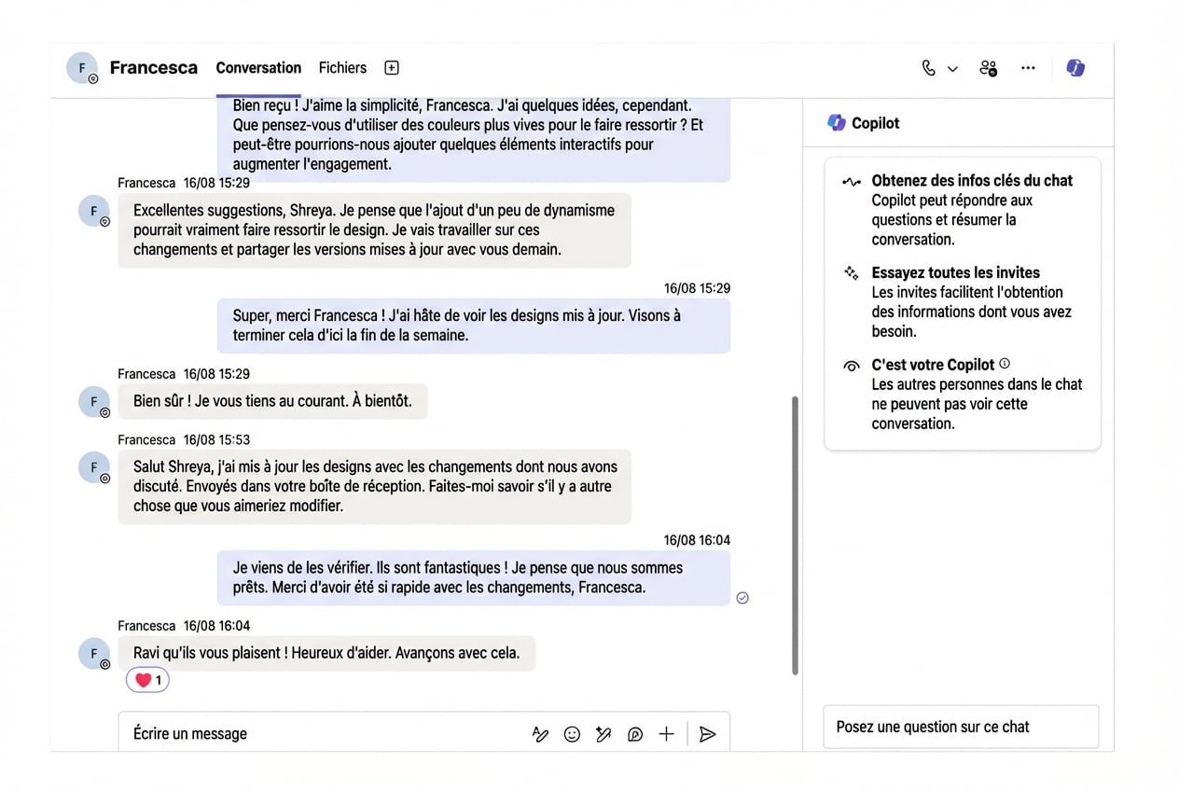Start an audio call with Francesca
This screenshot has height=791, width=1179.
pos(927,68)
